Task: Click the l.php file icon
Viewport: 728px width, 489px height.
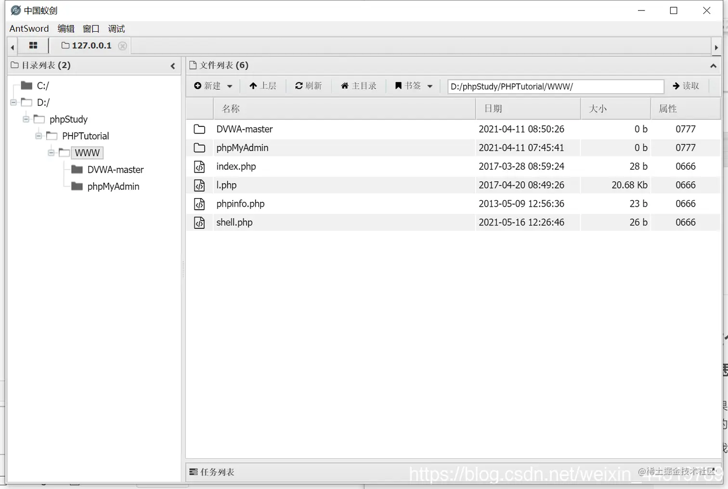Action: pyautogui.click(x=199, y=185)
